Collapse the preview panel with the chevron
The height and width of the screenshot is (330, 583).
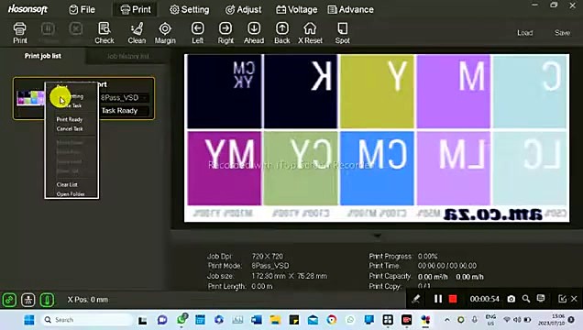point(377,236)
